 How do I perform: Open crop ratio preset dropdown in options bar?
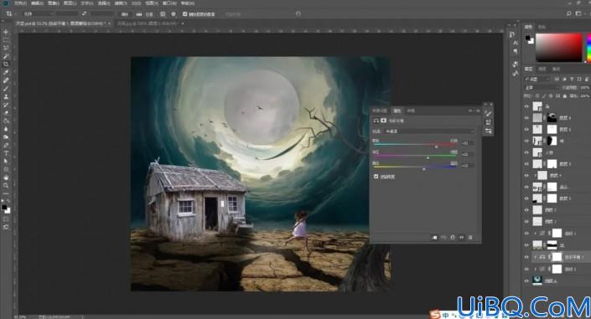pyautogui.click(x=38, y=14)
